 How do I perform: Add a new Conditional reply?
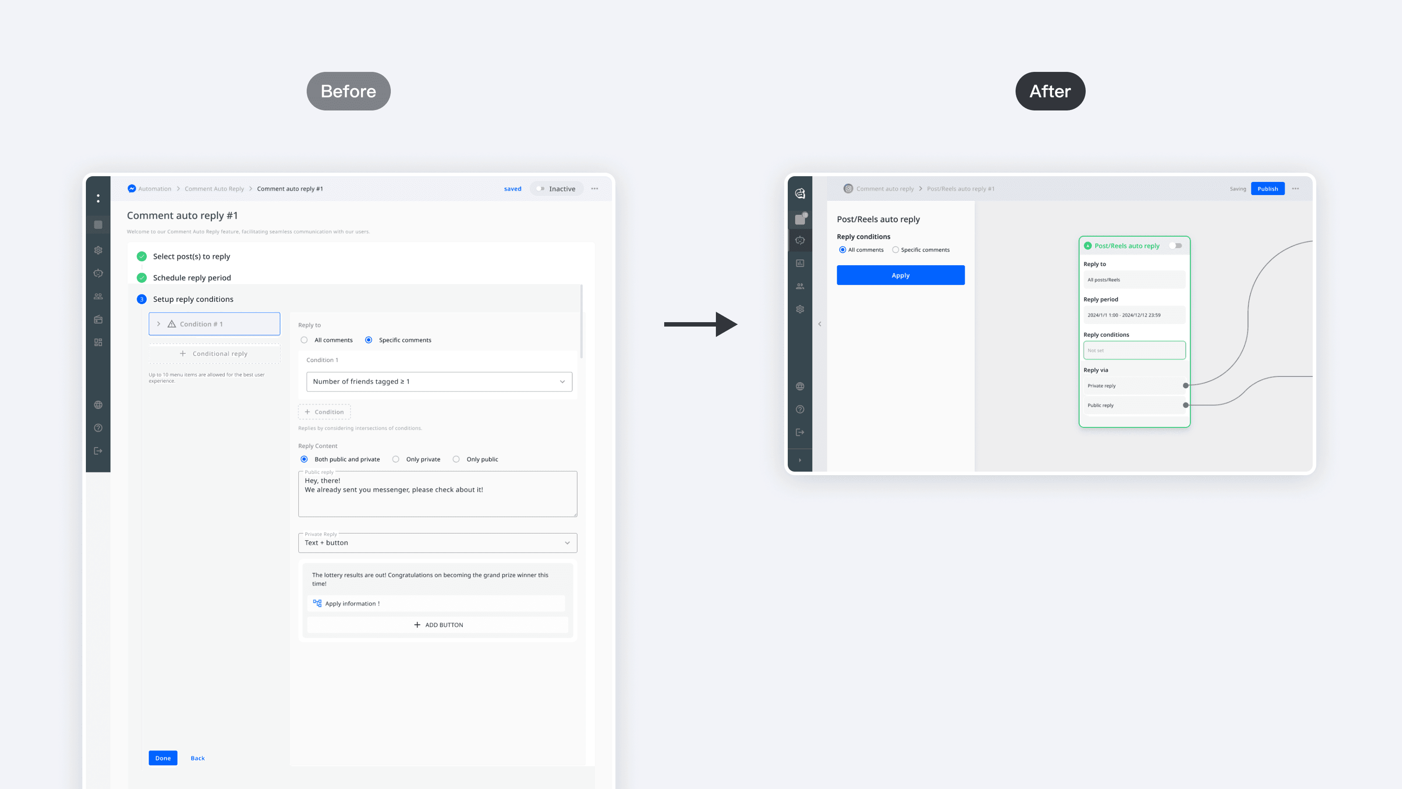[214, 353]
